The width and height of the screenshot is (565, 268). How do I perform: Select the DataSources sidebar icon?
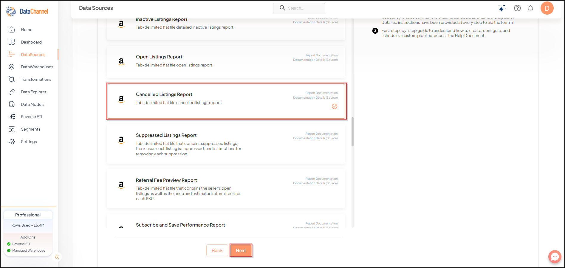point(12,55)
